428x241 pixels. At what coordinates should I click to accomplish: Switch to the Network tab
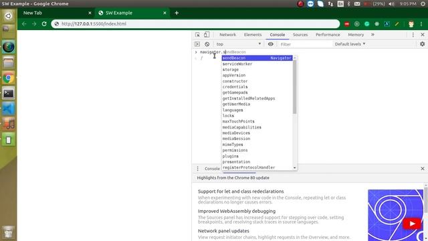227,35
